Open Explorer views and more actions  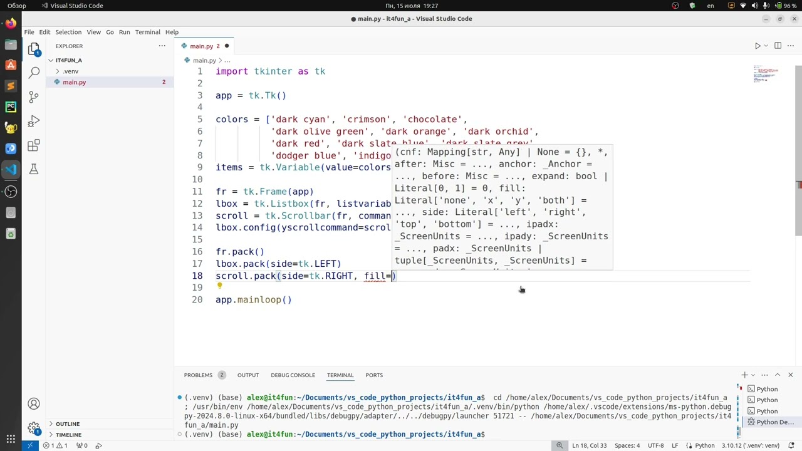(x=162, y=46)
